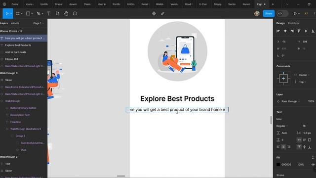316x178 pixels.
Task: Select the Frame tool
Action: pyautogui.click(x=18, y=13)
